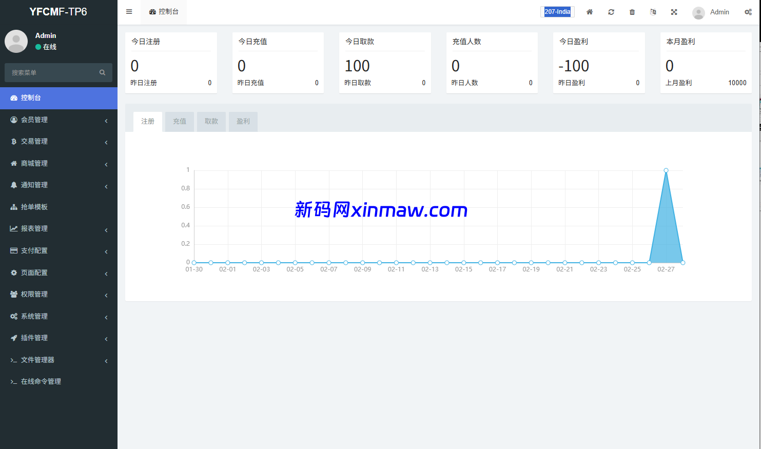This screenshot has width=761, height=449.
Task: Click the home icon in top bar
Action: coord(590,12)
